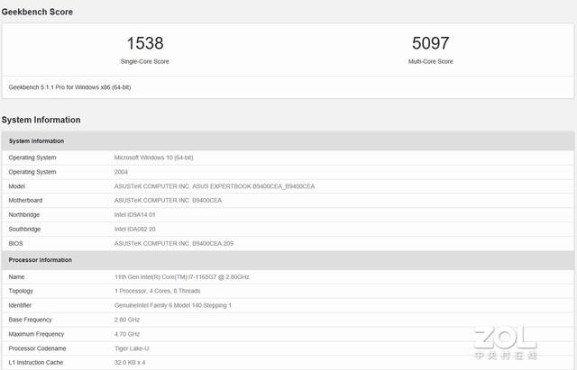
Task: Select the Intel IDA082 20 value
Action: click(134, 229)
